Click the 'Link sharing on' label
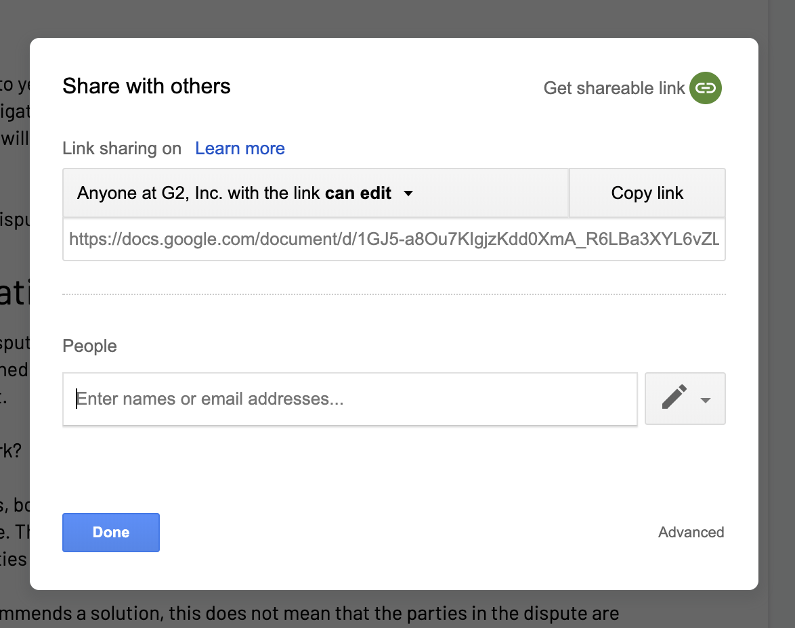795x628 pixels. coord(122,148)
